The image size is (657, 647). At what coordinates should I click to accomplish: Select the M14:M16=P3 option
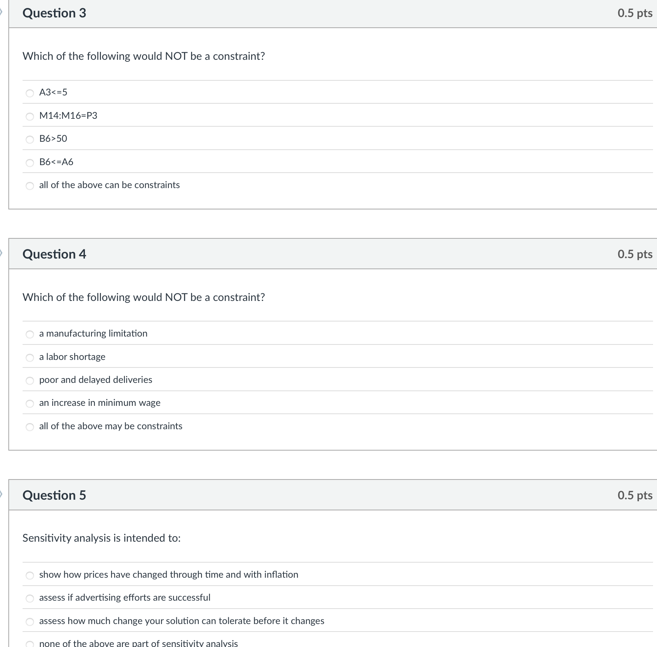pyautogui.click(x=30, y=116)
